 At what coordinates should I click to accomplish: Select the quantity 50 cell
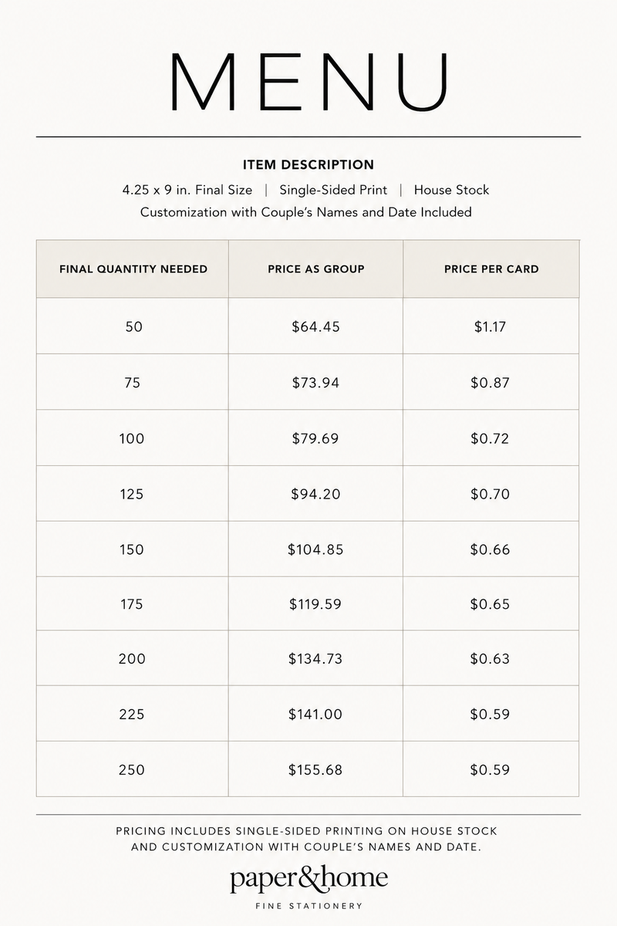click(x=133, y=326)
